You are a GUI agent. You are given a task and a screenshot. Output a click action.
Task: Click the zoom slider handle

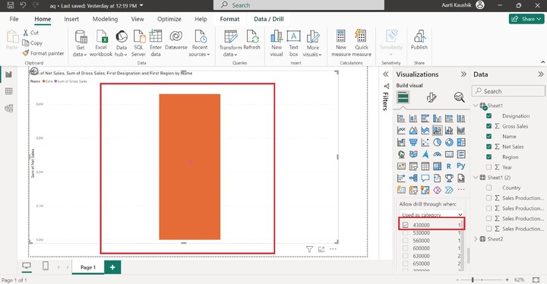473,279
